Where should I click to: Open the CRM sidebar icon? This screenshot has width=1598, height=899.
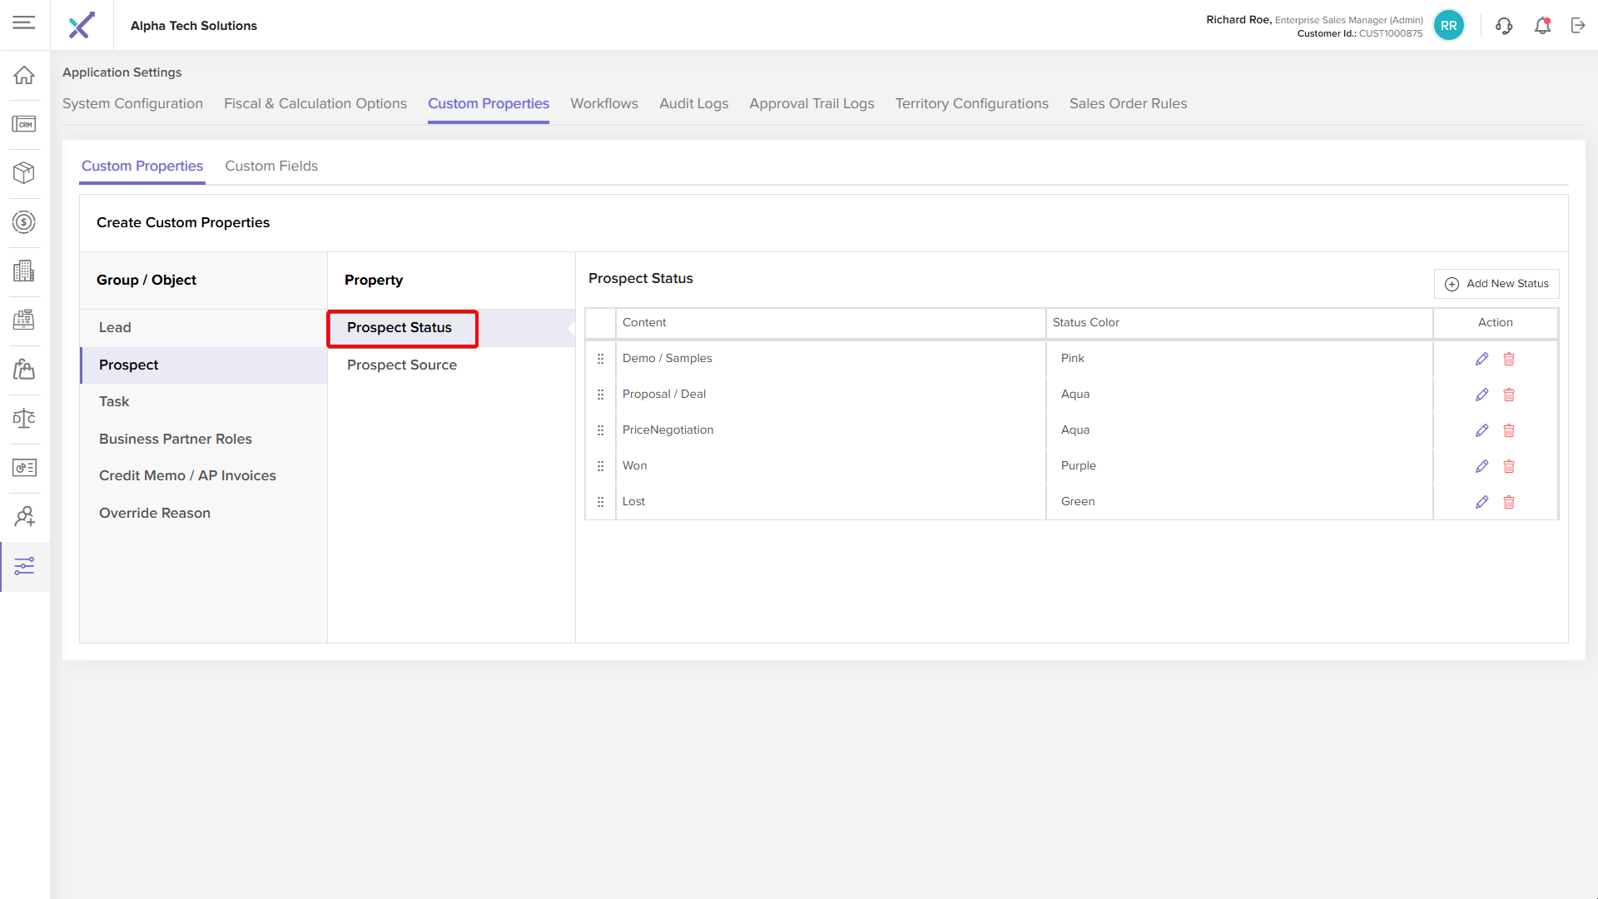pos(24,124)
